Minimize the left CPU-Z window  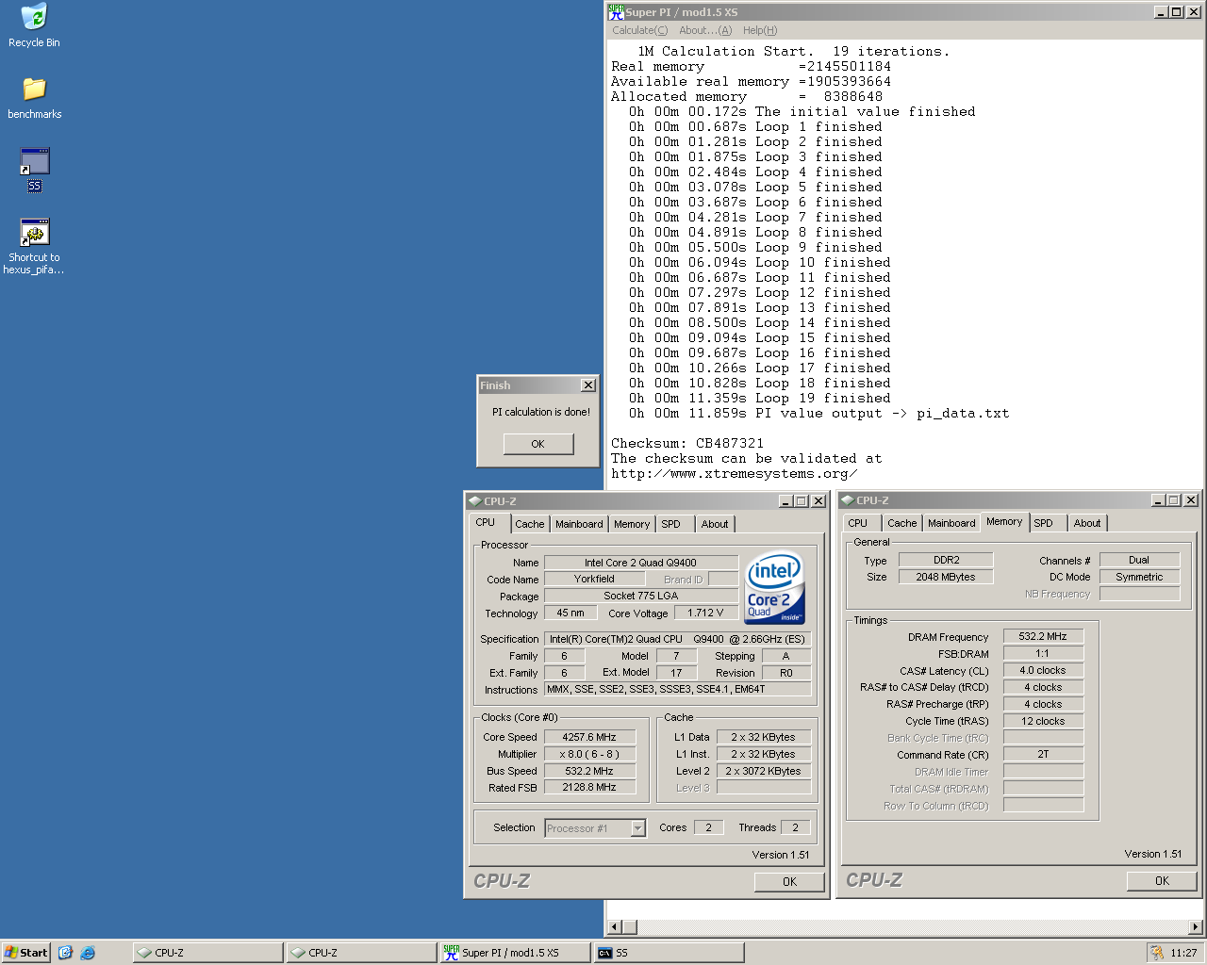[786, 501]
